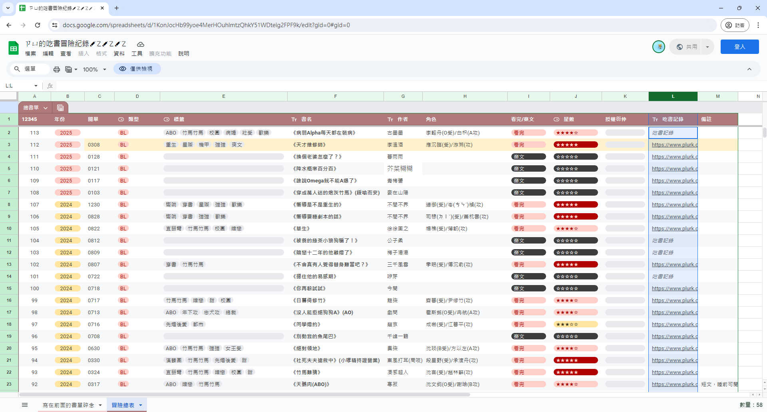Click the cloud save status icon
Screen dimensions: 767x412
[x=140, y=44]
